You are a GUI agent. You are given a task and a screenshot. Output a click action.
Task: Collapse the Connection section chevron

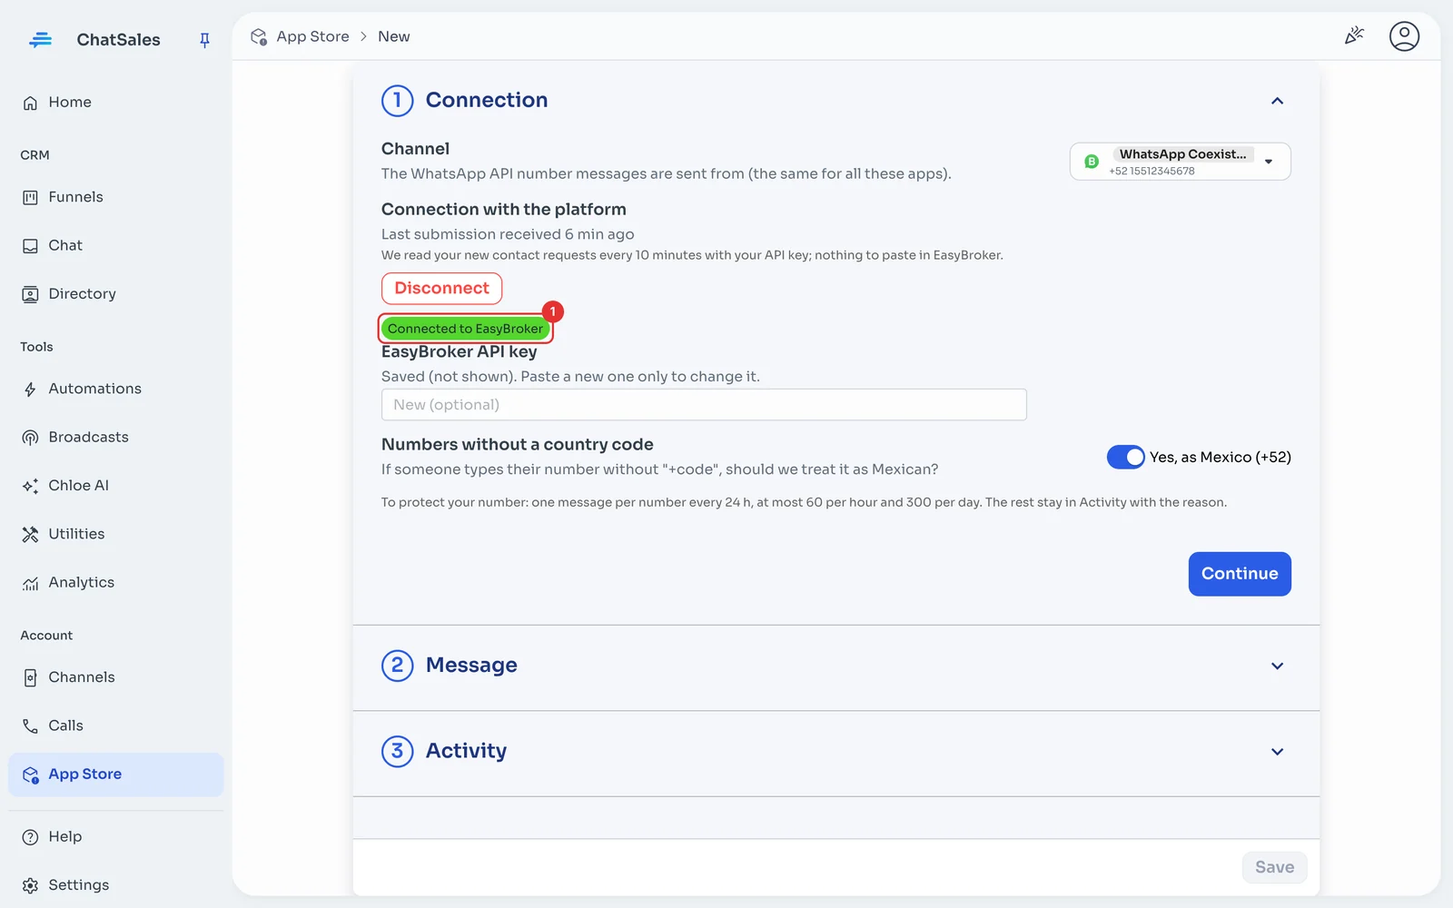pos(1277,101)
